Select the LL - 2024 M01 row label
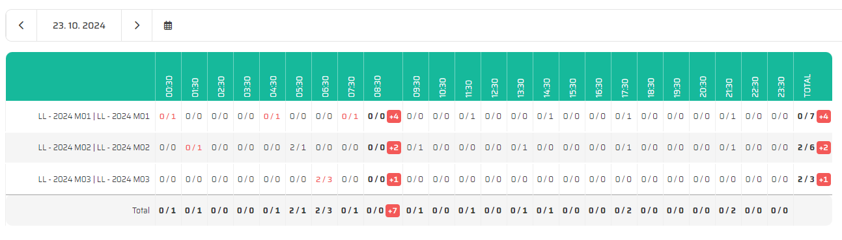Image resolution: width=842 pixels, height=240 pixels. click(94, 116)
